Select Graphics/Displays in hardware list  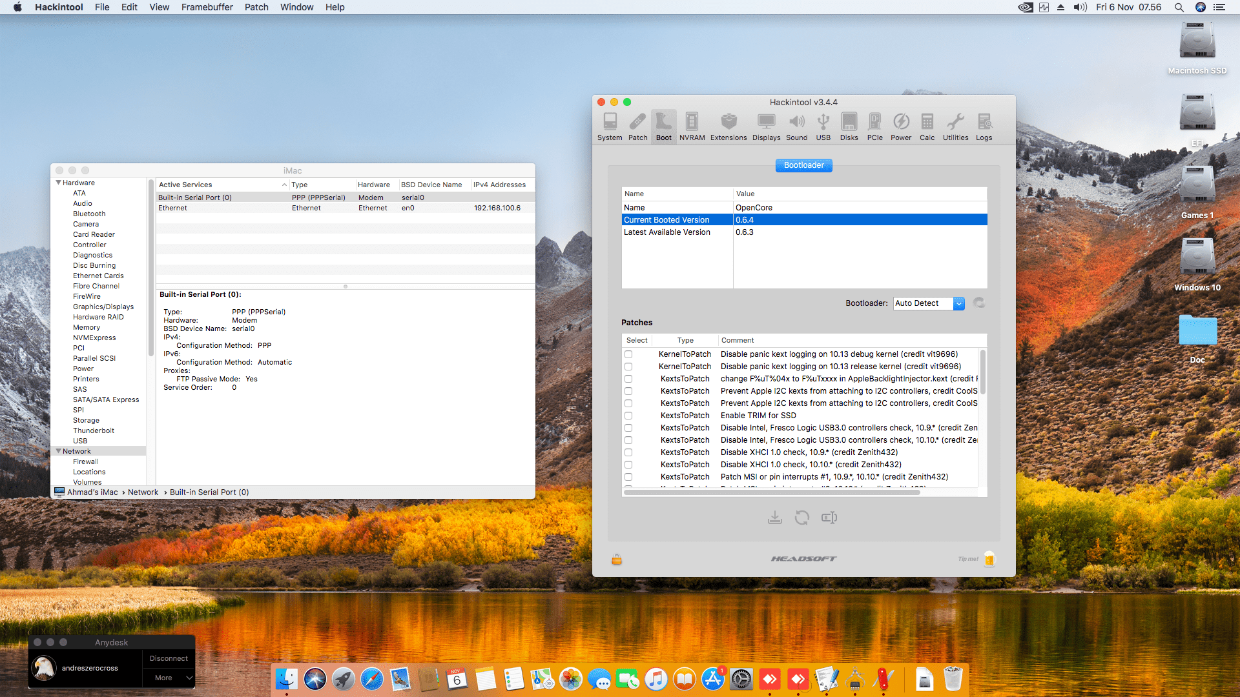(103, 307)
